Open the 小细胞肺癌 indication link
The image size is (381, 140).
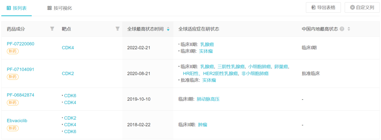coord(260,66)
